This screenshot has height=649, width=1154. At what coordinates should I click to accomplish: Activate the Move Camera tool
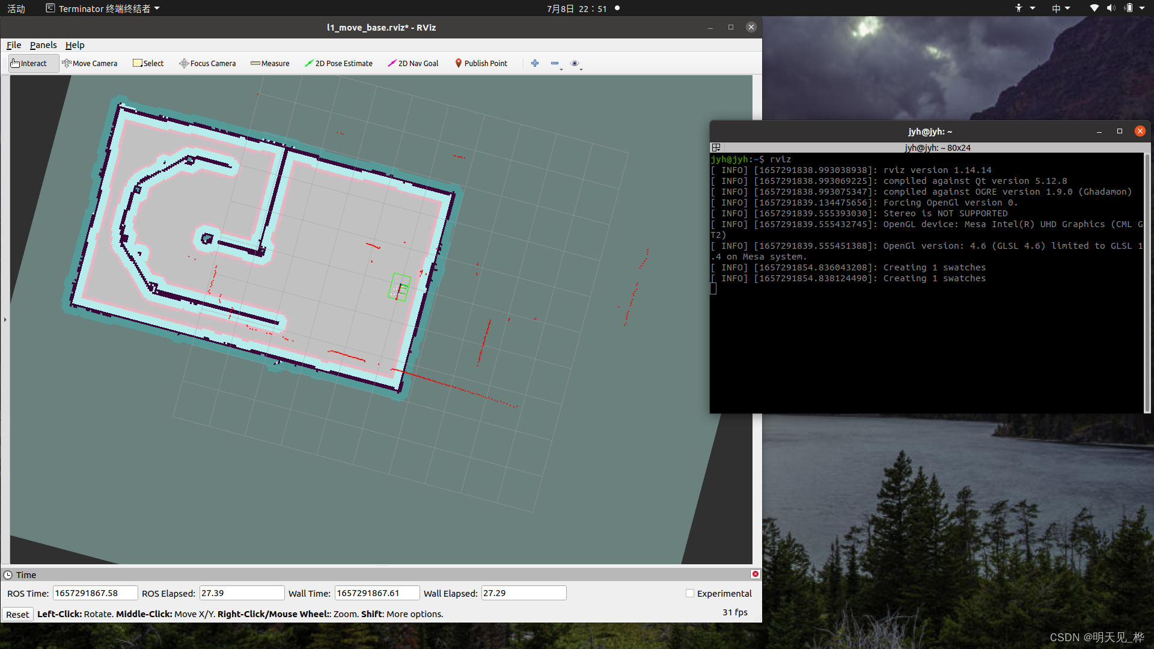pos(90,63)
